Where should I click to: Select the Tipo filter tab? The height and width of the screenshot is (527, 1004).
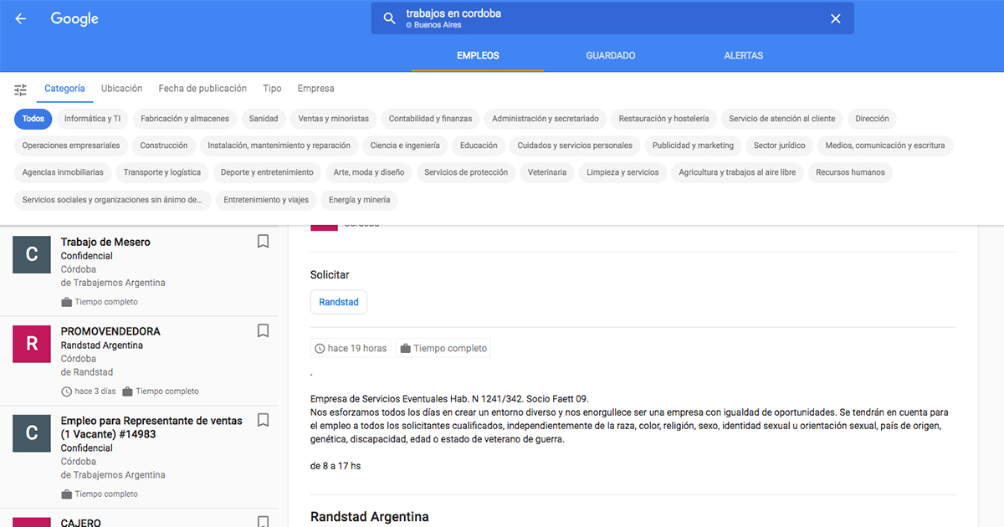point(272,89)
